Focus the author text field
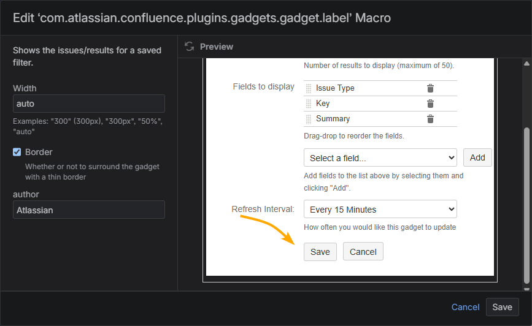The image size is (532, 326). pyautogui.click(x=88, y=210)
